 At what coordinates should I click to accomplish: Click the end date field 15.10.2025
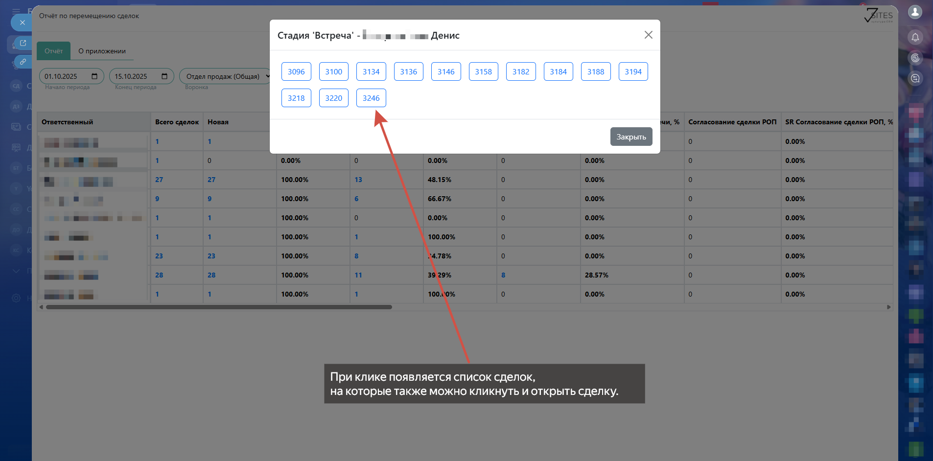point(141,76)
